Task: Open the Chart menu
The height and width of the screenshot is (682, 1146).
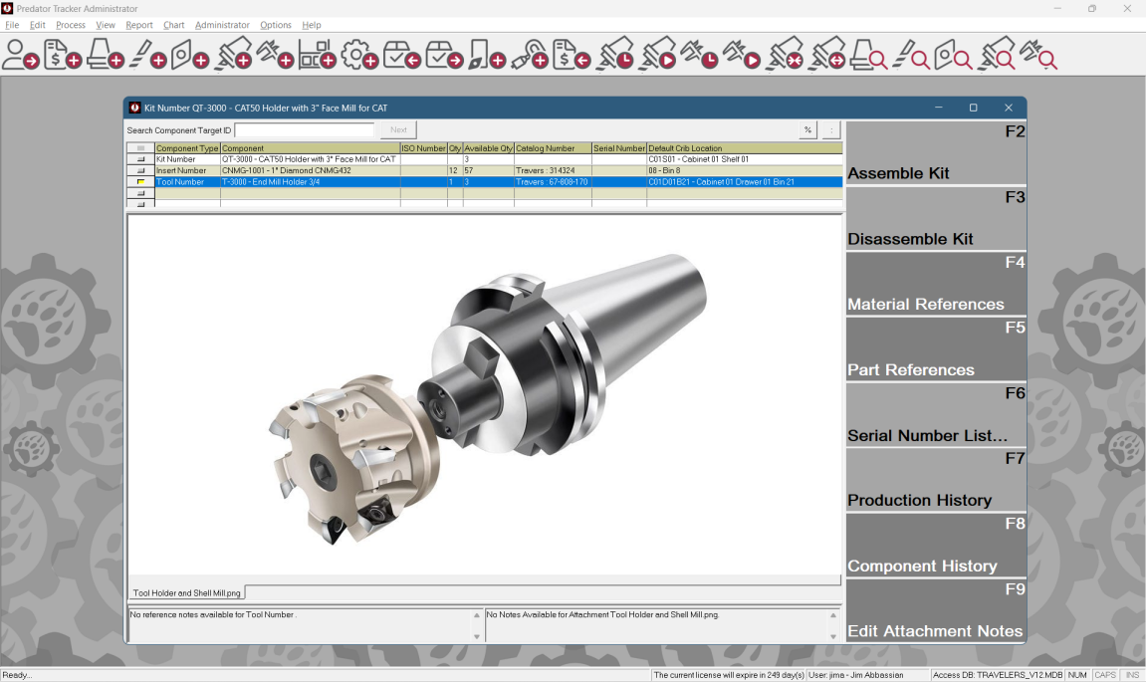Action: coord(174,25)
